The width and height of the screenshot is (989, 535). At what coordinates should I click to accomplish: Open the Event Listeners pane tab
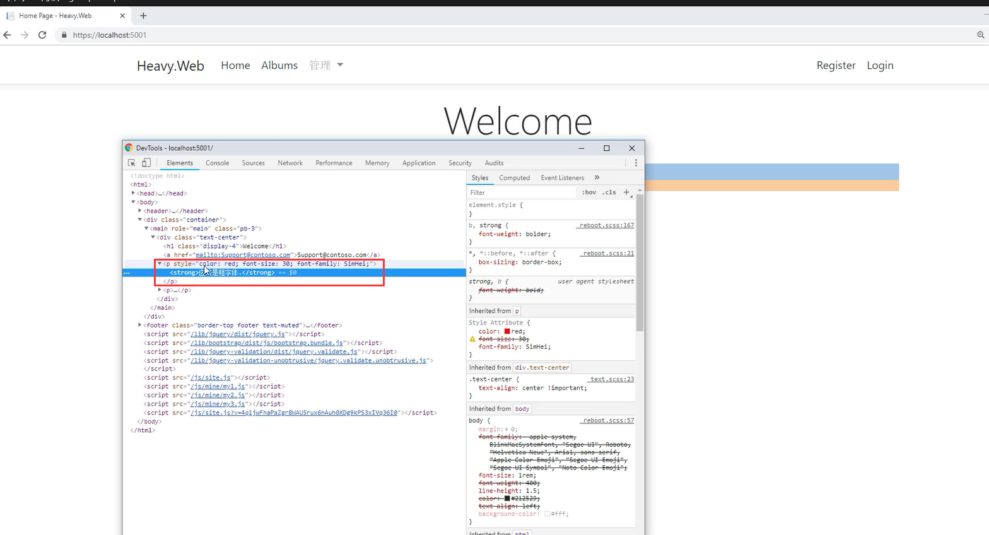tap(562, 178)
